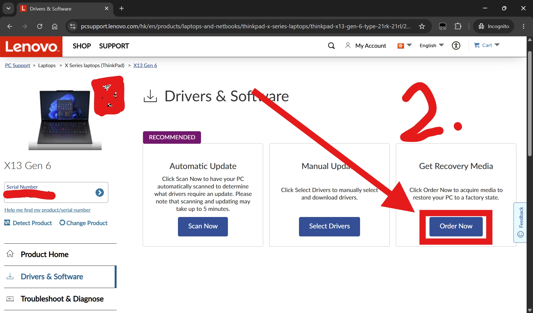Click the Lenovo logo
Image resolution: width=533 pixels, height=313 pixels.
point(31,46)
